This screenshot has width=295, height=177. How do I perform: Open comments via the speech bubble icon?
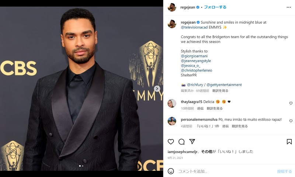[181, 142]
